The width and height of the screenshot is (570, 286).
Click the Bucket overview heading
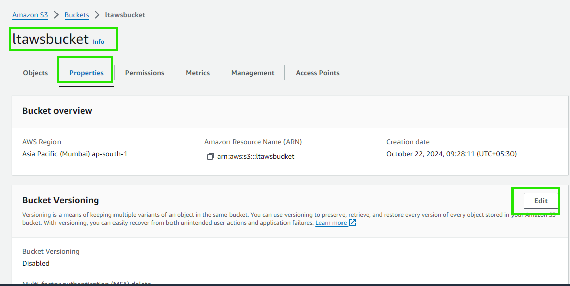(x=58, y=111)
